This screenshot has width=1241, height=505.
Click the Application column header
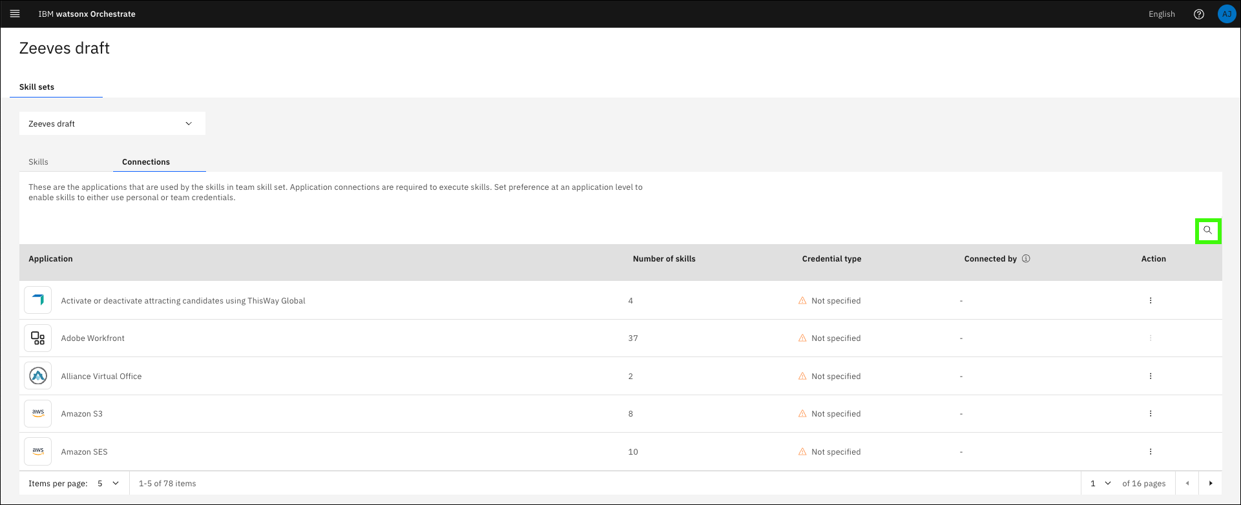point(50,259)
